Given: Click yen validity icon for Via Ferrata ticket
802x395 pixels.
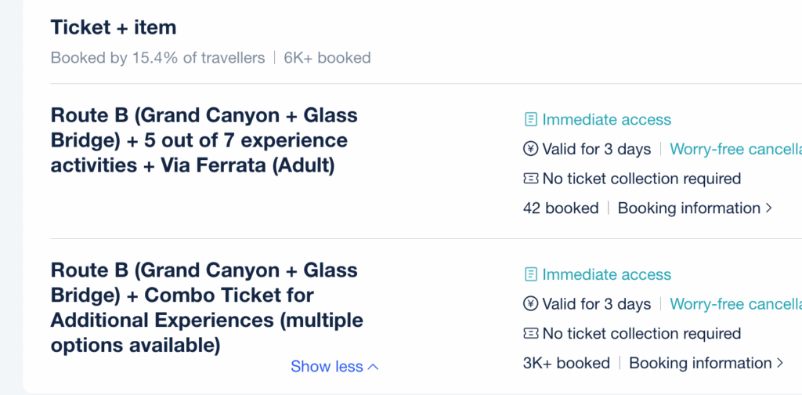Looking at the screenshot, I should [531, 149].
